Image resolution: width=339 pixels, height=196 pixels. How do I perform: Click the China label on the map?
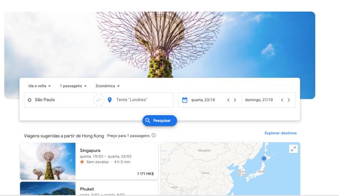tap(205, 173)
